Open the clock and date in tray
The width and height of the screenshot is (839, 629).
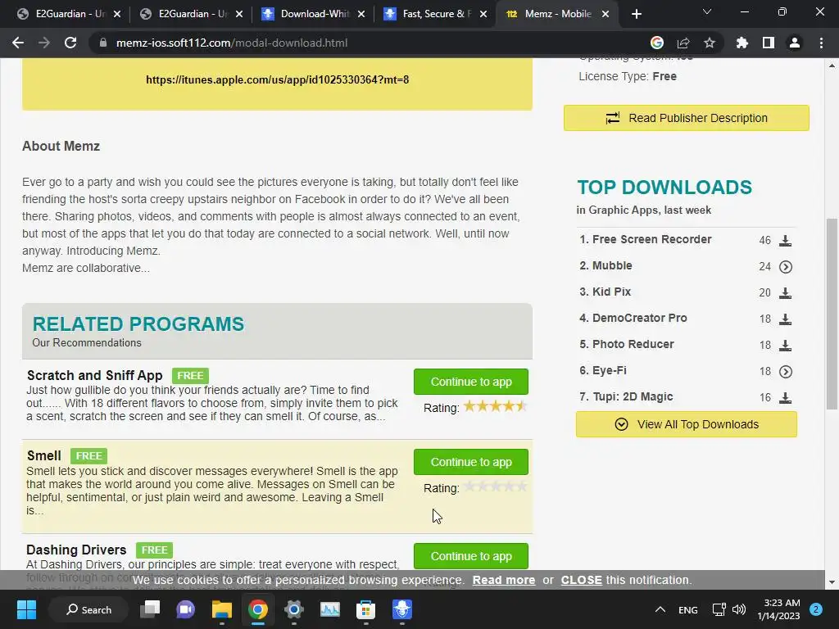coord(778,609)
